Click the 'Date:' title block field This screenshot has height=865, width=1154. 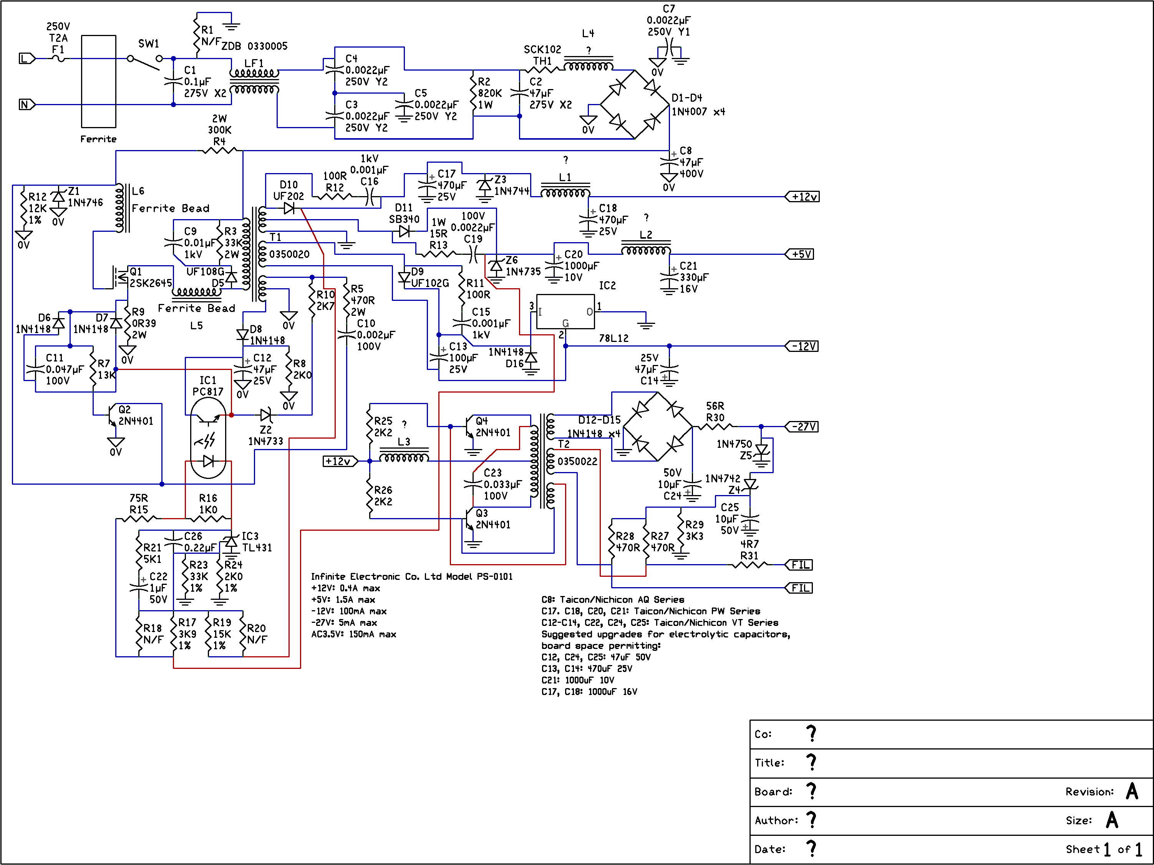pyautogui.click(x=908, y=849)
